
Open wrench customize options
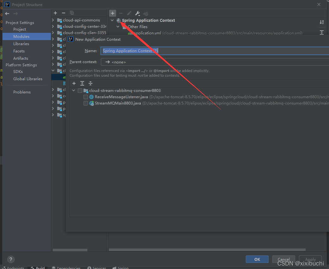(x=137, y=13)
